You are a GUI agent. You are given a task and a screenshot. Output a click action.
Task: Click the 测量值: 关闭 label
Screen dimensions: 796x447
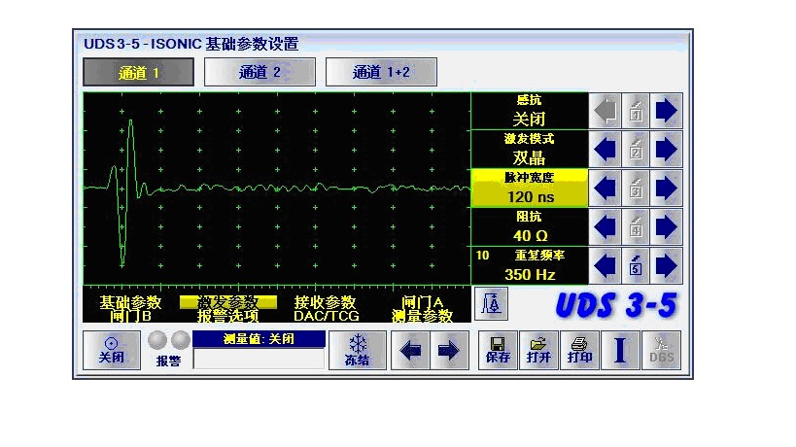pos(259,339)
